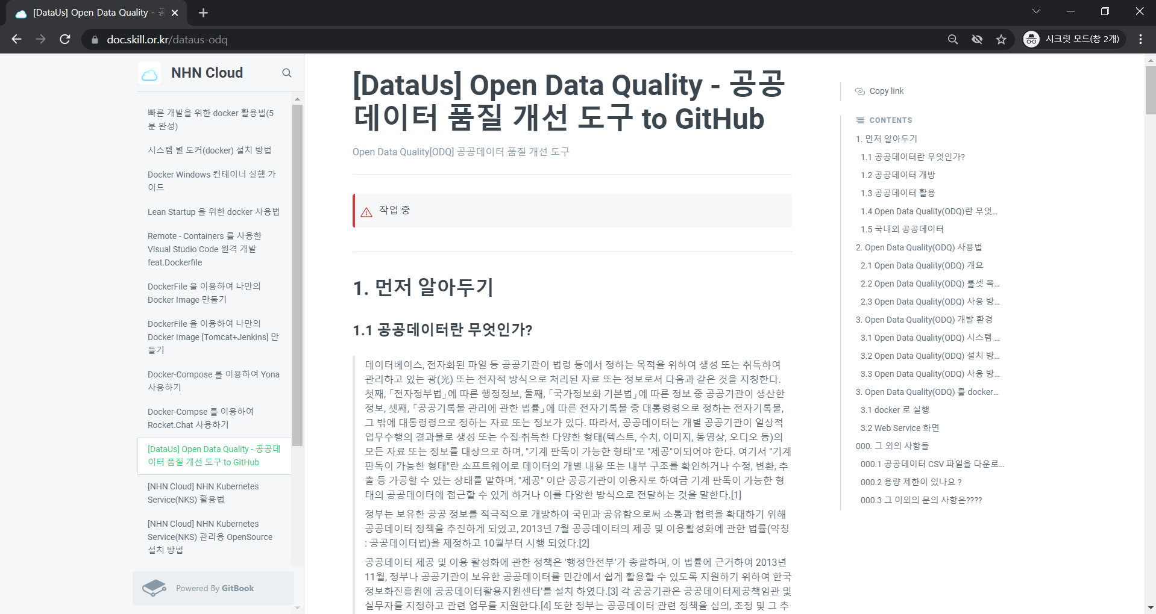Image resolution: width=1156 pixels, height=614 pixels.
Task: Bookmark this page with star icon
Action: pyautogui.click(x=1001, y=39)
